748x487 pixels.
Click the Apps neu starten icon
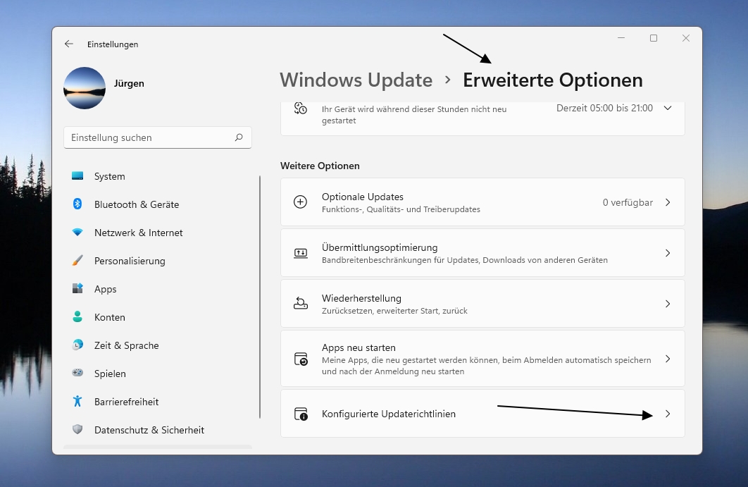coord(301,359)
